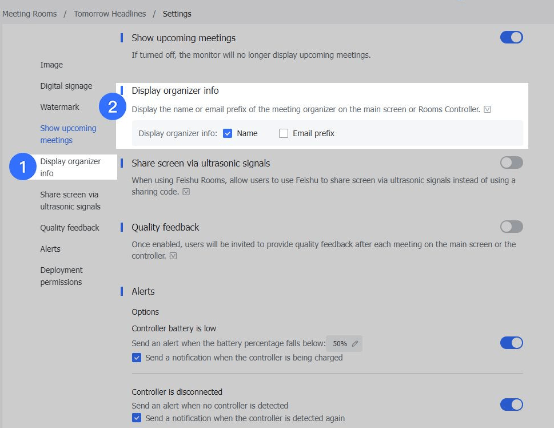Open the Tomorrow Headlines breadcrumb link
The image size is (554, 428).
(x=110, y=14)
